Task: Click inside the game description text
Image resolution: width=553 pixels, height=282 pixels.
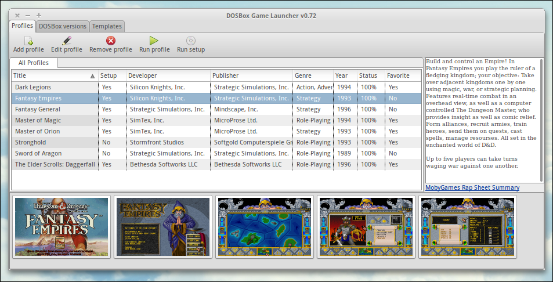Action: [x=482, y=114]
